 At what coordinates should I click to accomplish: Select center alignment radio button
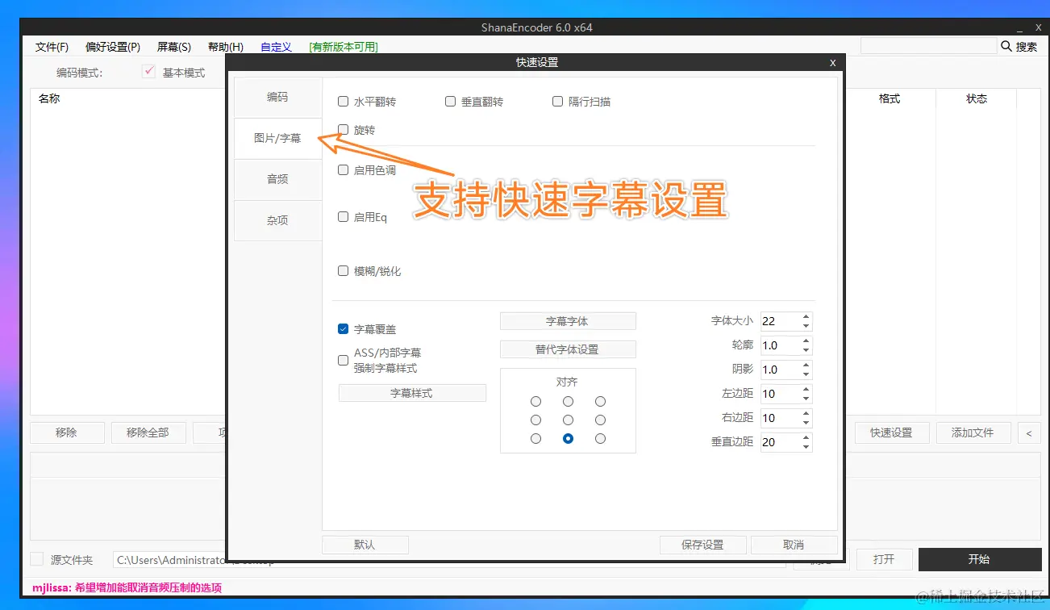point(569,420)
